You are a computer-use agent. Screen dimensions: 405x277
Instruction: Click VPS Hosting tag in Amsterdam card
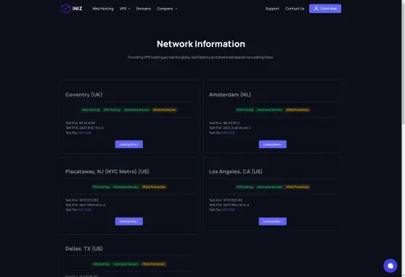tap(245, 109)
